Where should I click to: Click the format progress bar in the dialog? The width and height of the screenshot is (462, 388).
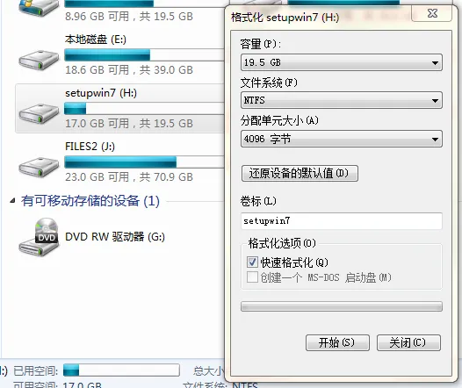pyautogui.click(x=342, y=306)
